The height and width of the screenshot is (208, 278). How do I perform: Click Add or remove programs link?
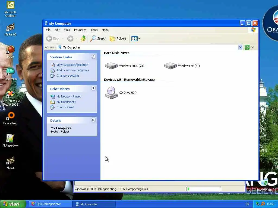pos(73,70)
